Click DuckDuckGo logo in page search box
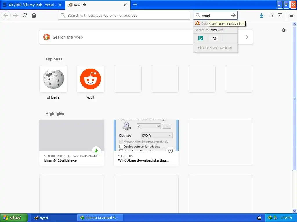Screen dimensions: 297x222 click(47, 37)
